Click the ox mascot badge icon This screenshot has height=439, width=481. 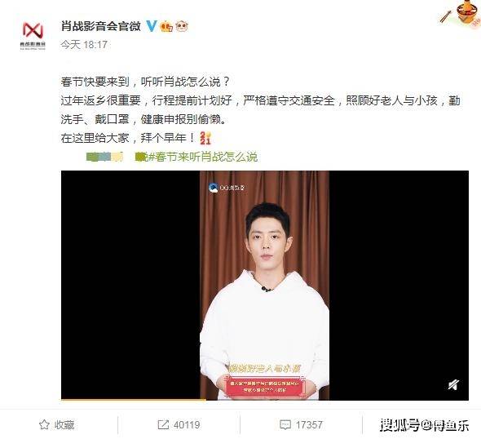(x=181, y=26)
